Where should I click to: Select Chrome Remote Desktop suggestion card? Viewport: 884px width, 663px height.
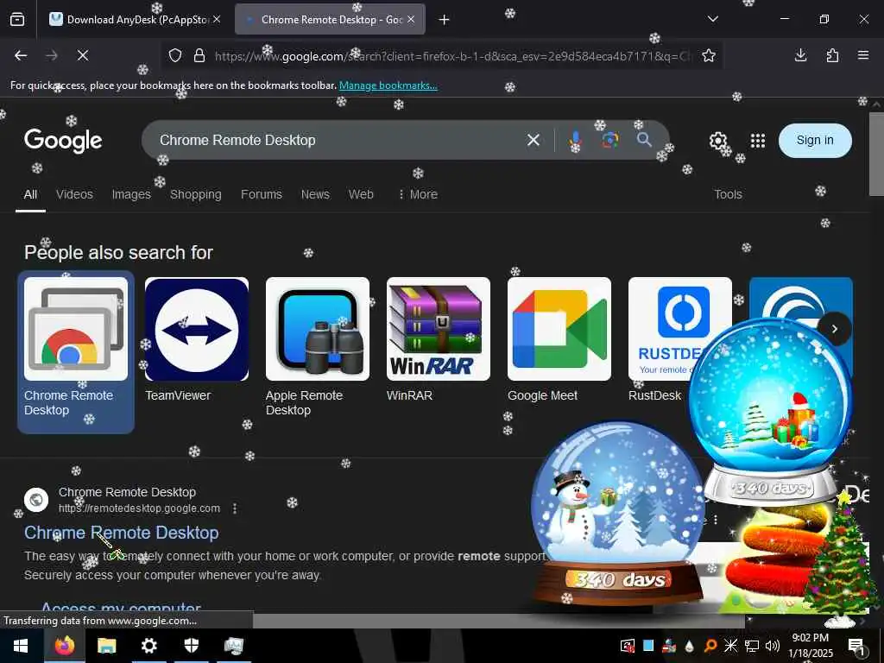[x=76, y=352]
